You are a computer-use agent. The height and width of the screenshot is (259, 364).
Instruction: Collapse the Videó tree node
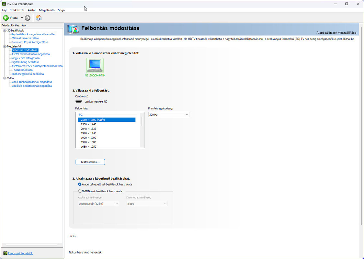(x=5, y=78)
